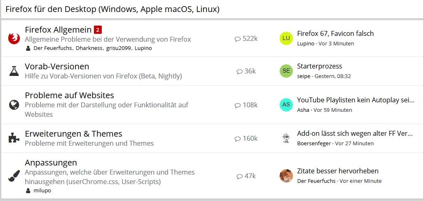The image size is (424, 201).
Task: Click the Firefox Allgemein fox icon
Action: click(x=14, y=39)
